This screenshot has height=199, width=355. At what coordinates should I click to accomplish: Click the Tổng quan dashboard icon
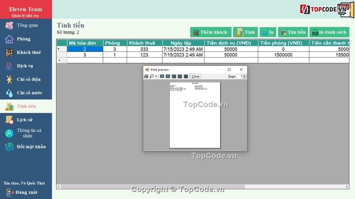click(9, 25)
